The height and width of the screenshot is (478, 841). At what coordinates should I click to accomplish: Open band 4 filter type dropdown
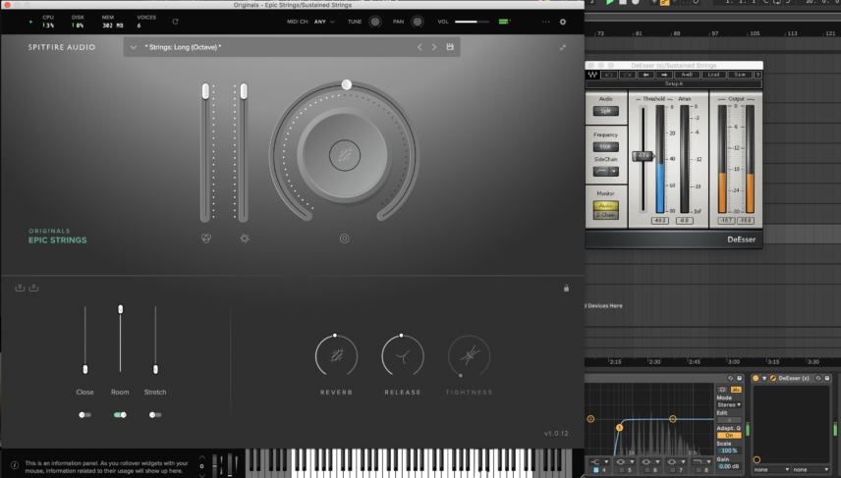coord(599,462)
